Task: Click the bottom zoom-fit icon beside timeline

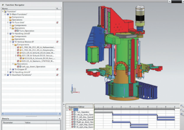Action: point(182,114)
